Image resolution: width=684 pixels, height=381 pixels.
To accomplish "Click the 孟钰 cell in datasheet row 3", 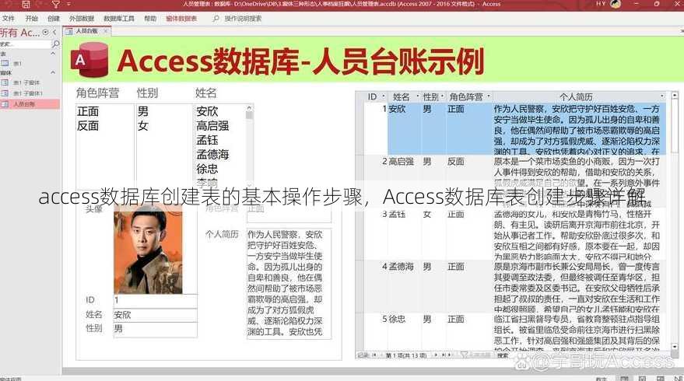I will click(x=404, y=234).
